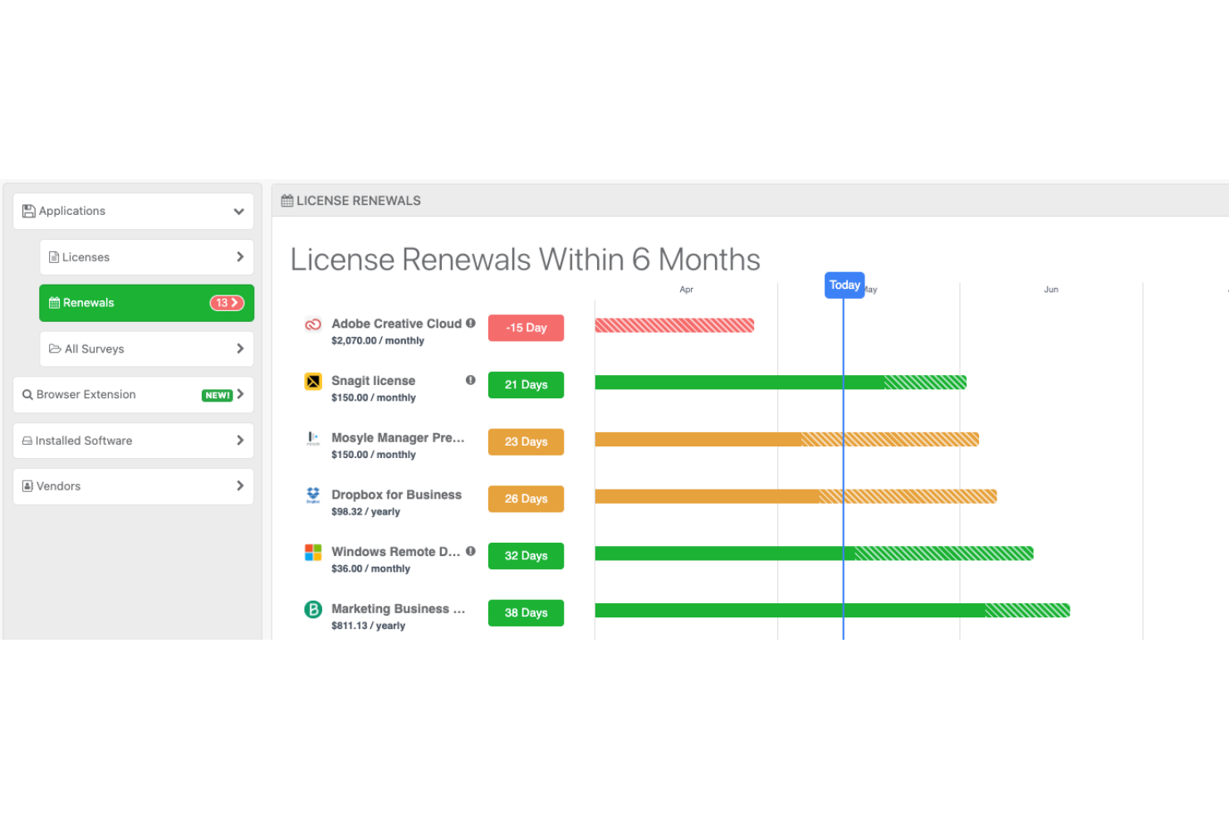Click the Snagit license app icon
1229x819 pixels.
(313, 382)
